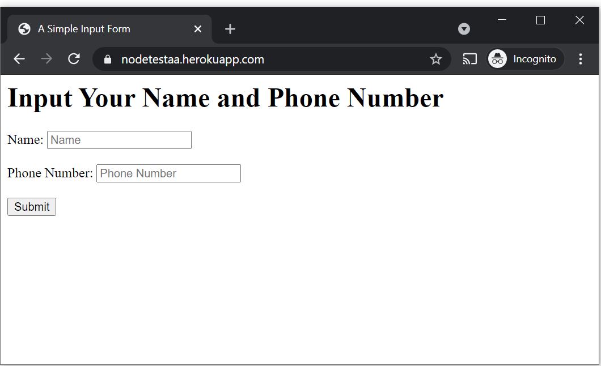
Task: Open a new tab with plus icon
Action: coord(230,29)
